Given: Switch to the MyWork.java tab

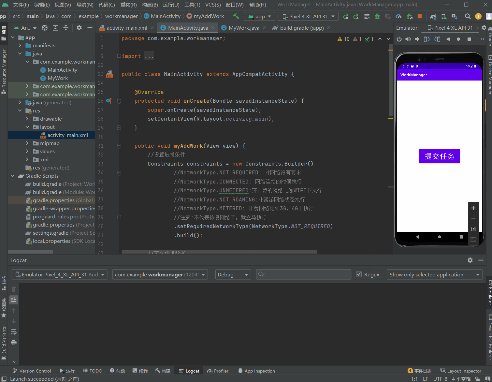Looking at the screenshot, I should pyautogui.click(x=243, y=28).
